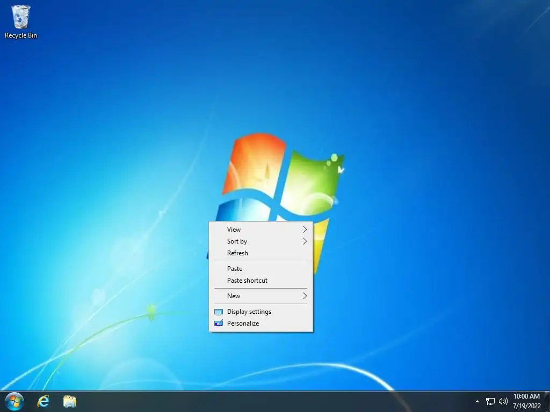Open the Start menu orb
Viewport: 550px width, 412px height.
15,401
